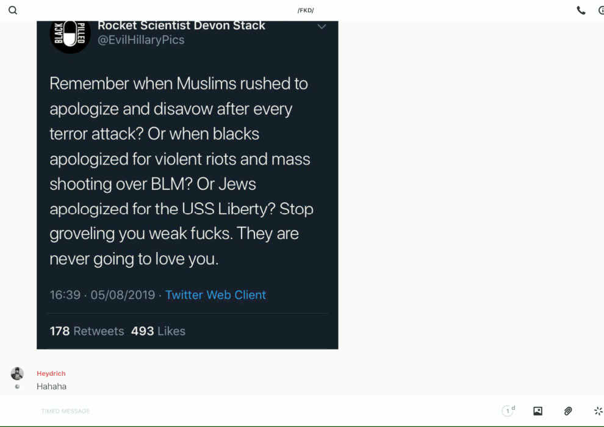The height and width of the screenshot is (427, 604).
Task: Follow the Twitter Web Client link
Action: click(216, 295)
